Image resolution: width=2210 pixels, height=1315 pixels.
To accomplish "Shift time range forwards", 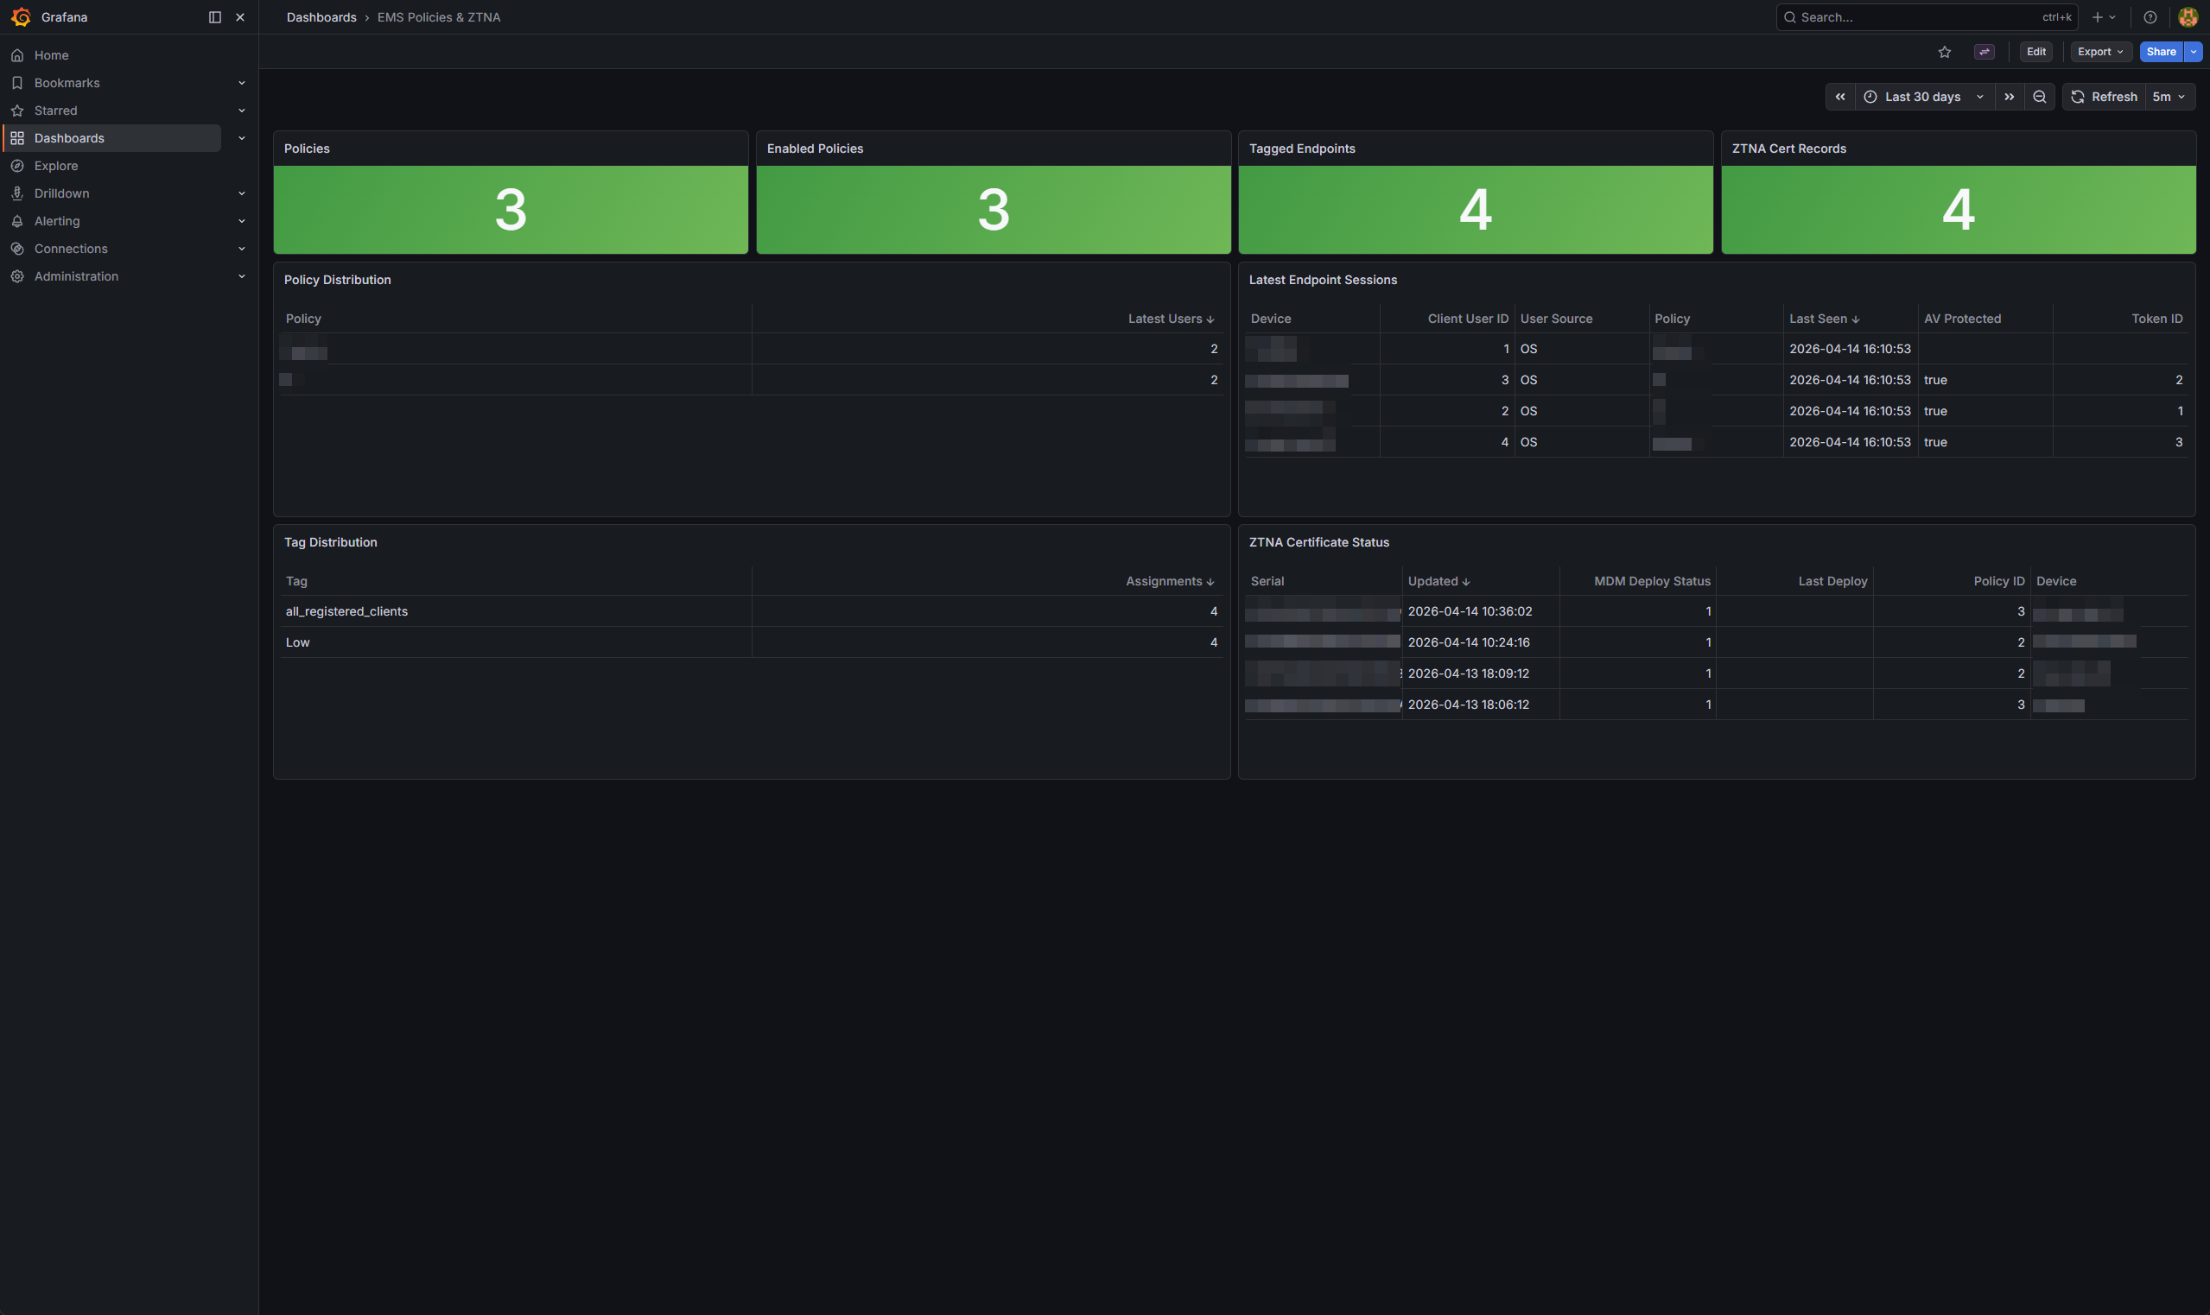I will [2009, 97].
